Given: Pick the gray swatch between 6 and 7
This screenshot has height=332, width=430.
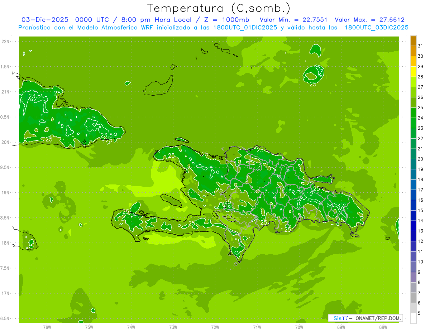Looking at the screenshot, I should pyautogui.click(x=413, y=298).
